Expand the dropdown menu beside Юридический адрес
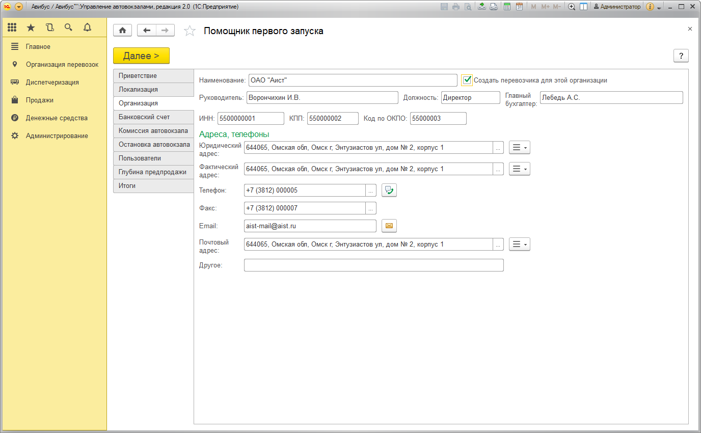Viewport: 701px width, 433px height. 519,147
